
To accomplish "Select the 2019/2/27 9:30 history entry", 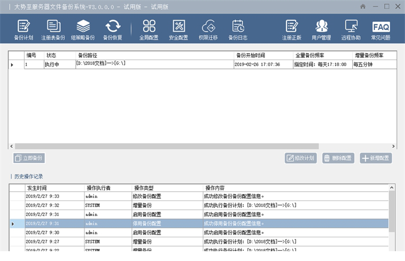I will tap(199, 232).
